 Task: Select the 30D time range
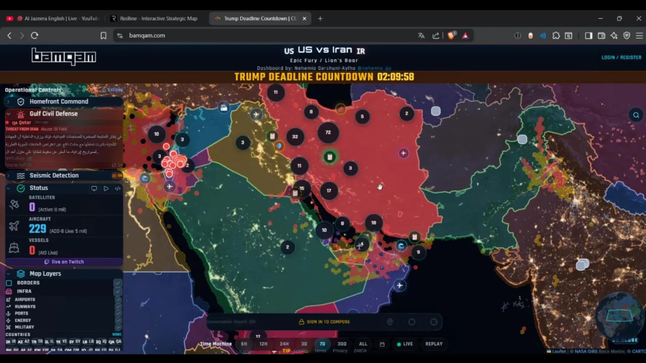pos(342,344)
